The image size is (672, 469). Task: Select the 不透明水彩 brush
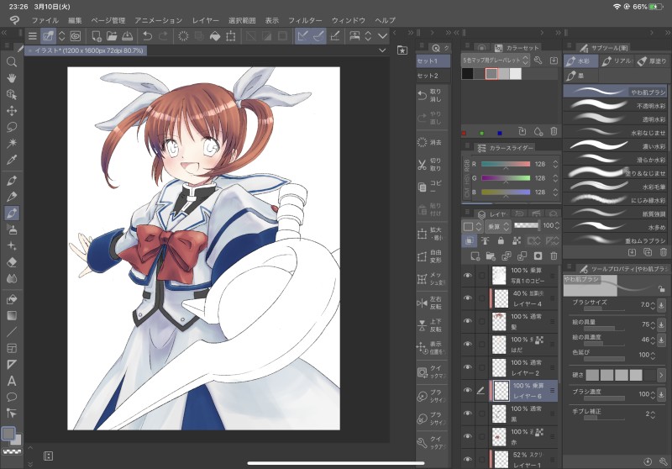pyautogui.click(x=616, y=105)
